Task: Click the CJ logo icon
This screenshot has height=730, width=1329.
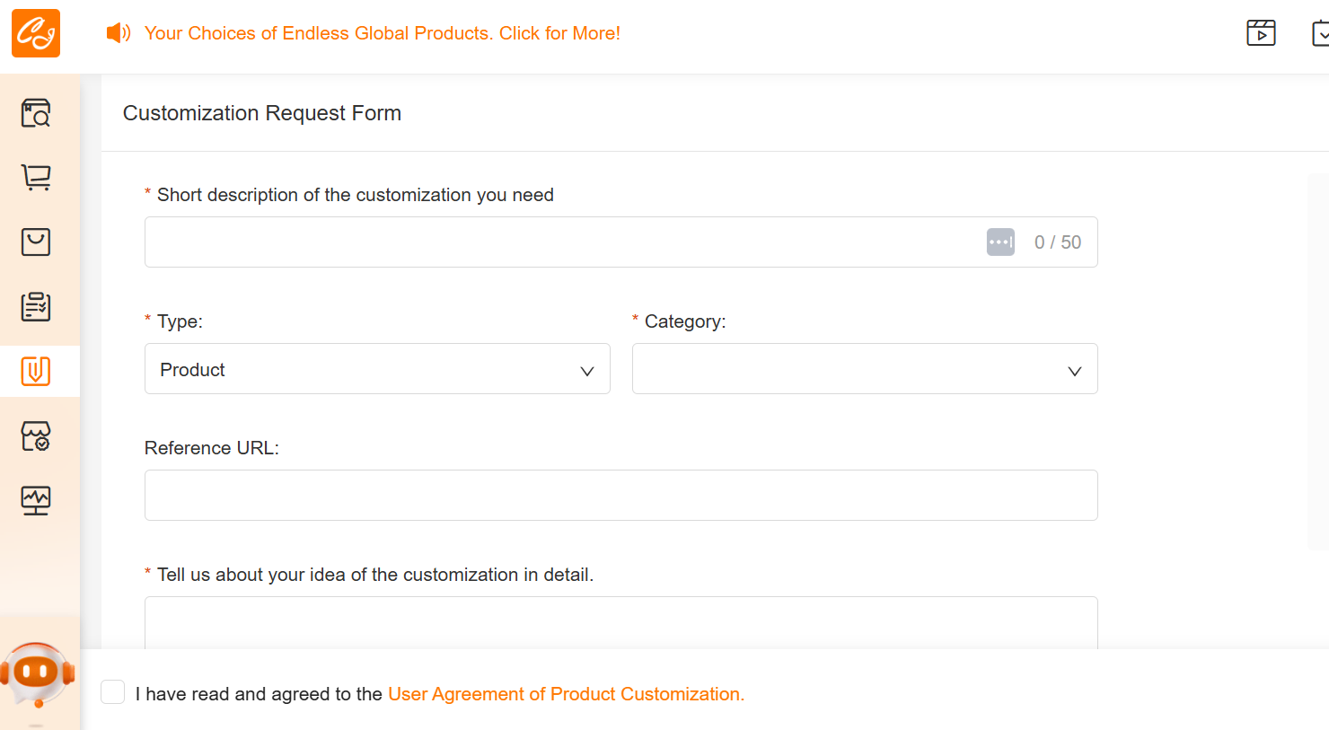Action: pyautogui.click(x=36, y=33)
